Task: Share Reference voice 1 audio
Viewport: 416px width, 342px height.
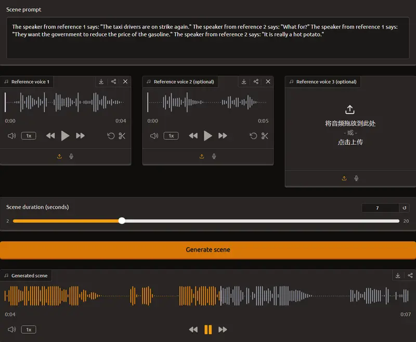Action: click(x=113, y=81)
